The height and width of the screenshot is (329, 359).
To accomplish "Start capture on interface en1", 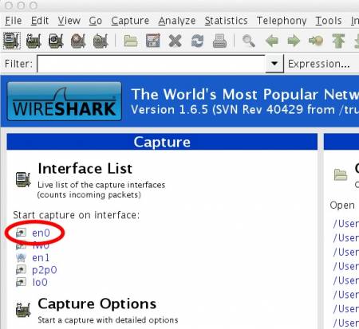I will tap(41, 257).
